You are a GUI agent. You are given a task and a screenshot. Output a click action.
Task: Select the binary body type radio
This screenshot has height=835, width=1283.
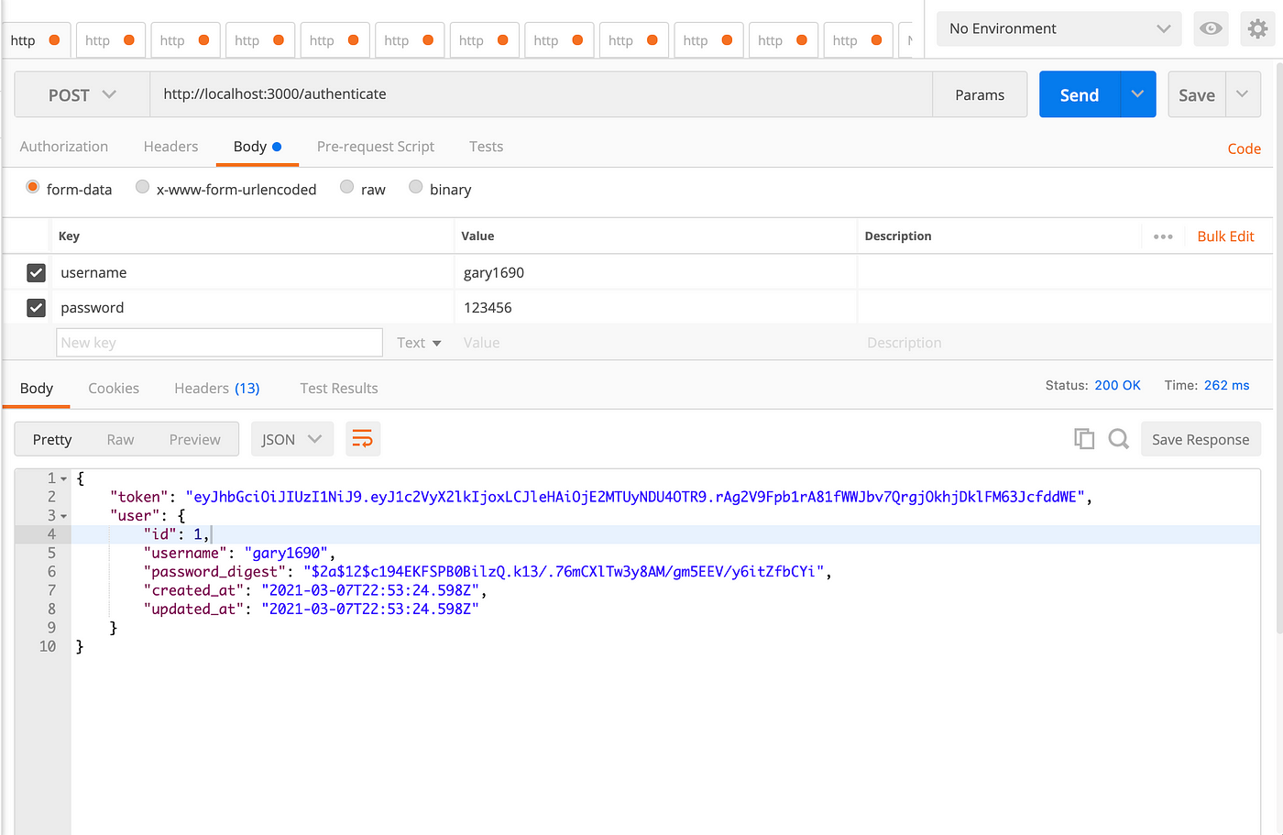pyautogui.click(x=415, y=187)
